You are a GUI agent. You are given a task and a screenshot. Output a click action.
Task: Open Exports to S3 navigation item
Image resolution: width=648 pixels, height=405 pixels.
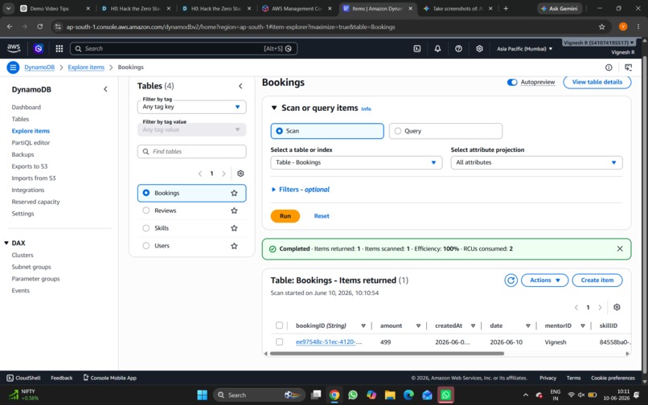coord(30,166)
